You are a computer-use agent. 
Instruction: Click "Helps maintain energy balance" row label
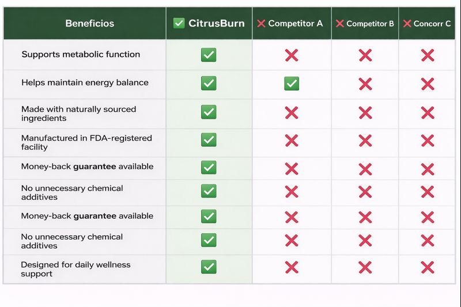coord(85,83)
